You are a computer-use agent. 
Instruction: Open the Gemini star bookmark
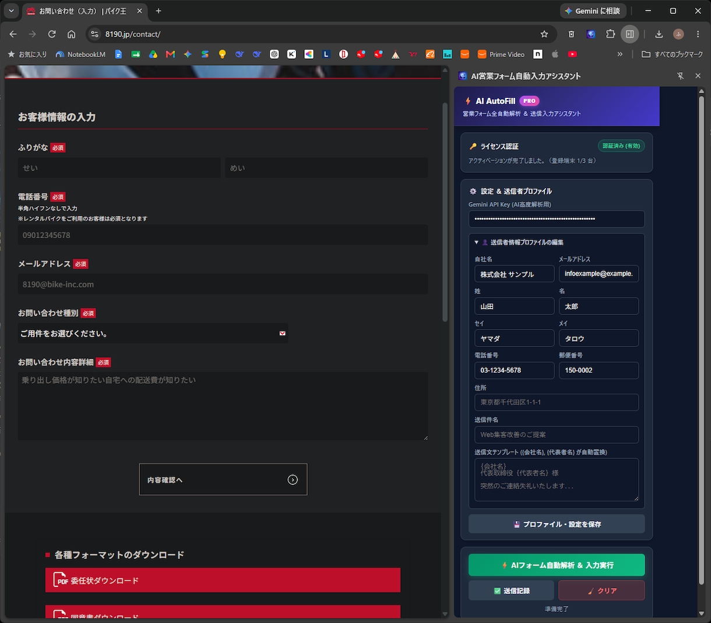pyautogui.click(x=188, y=54)
